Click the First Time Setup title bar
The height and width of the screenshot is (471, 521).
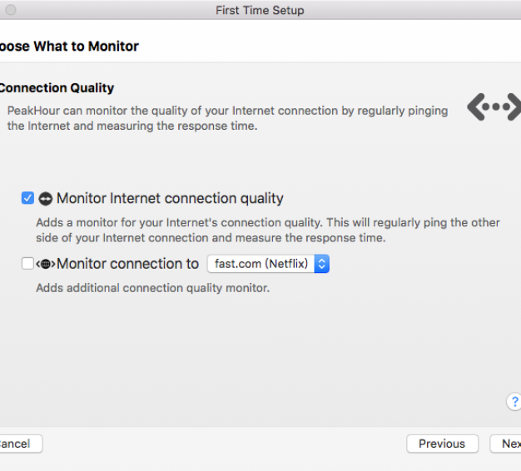(260, 10)
